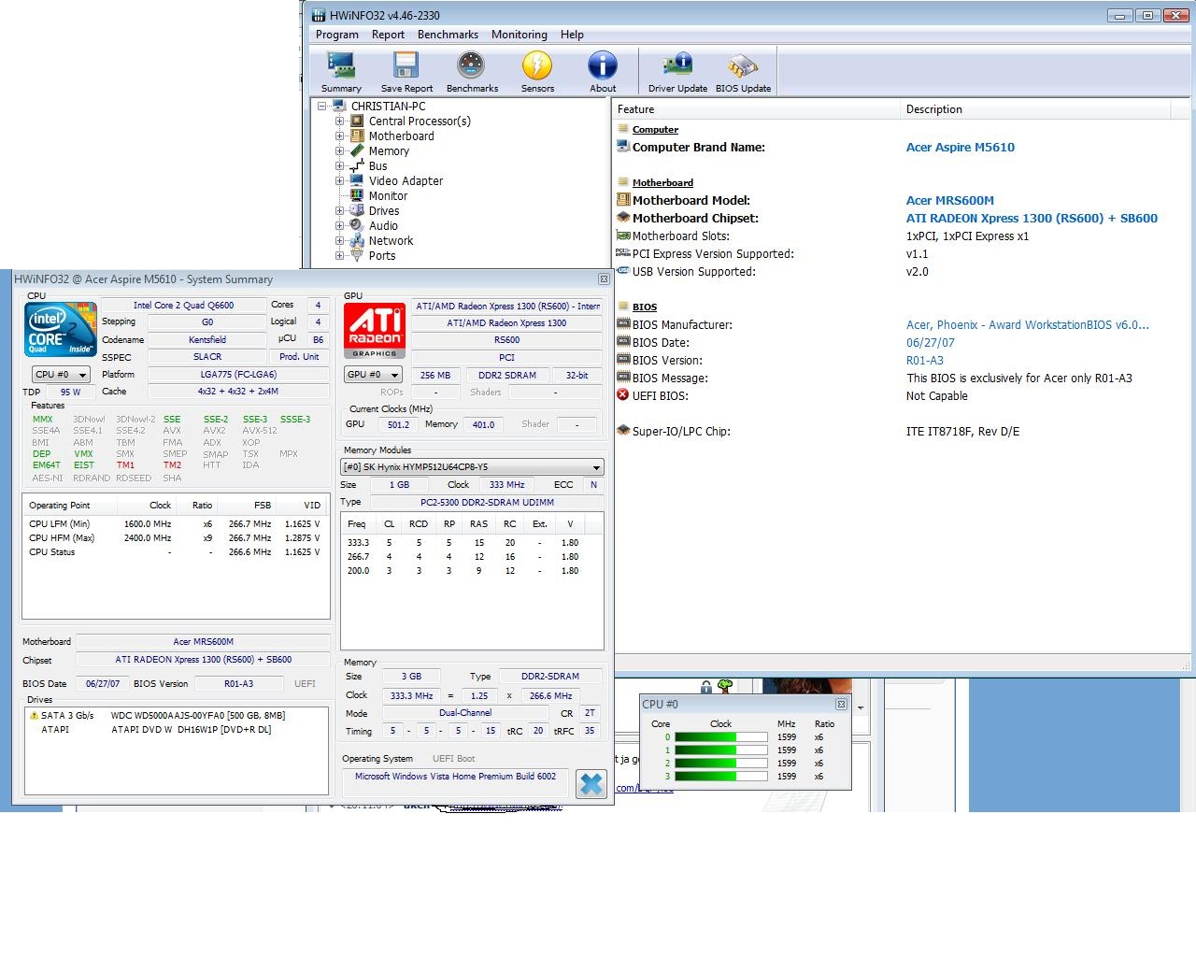This screenshot has height=957, width=1196.
Task: Open the Benchmarks menu
Action: [448, 35]
